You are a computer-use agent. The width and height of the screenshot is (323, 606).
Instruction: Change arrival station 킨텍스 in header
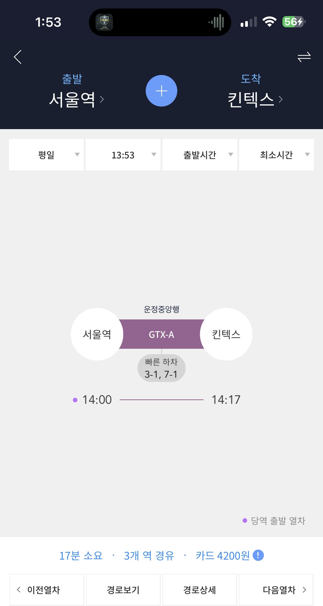254,100
